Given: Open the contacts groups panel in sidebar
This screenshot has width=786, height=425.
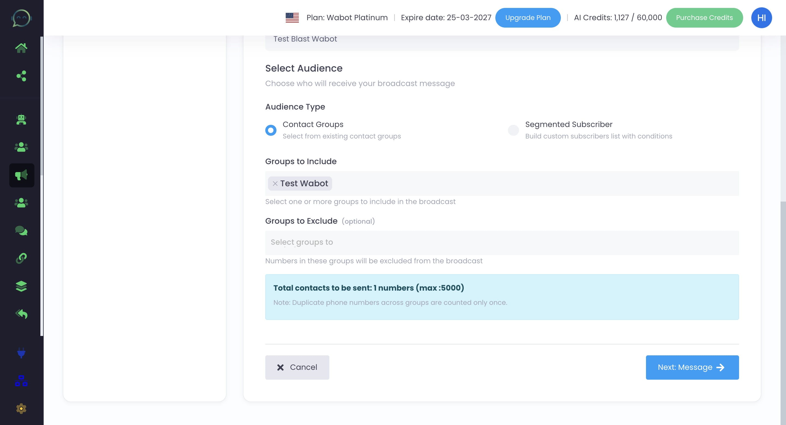Looking at the screenshot, I should click(x=21, y=147).
